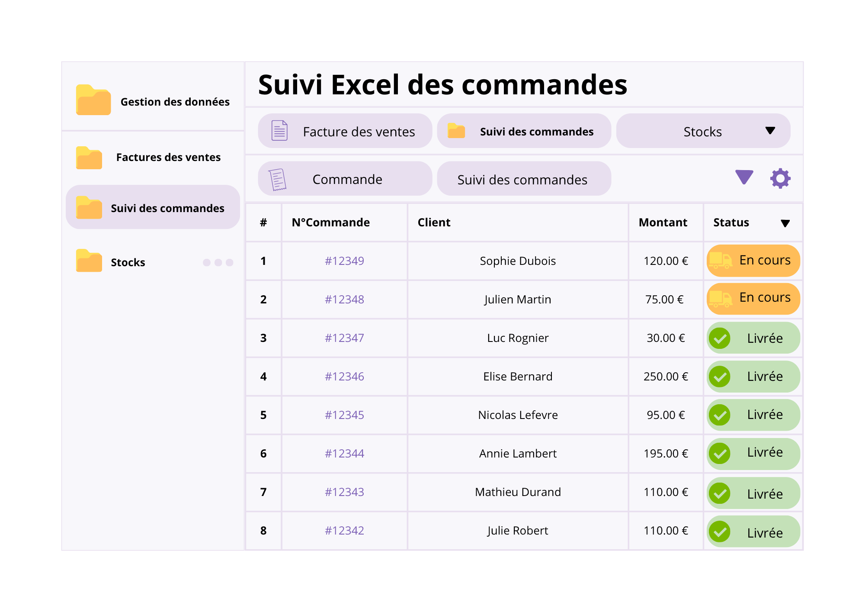Click the invoice document icon in Facture des ventes

click(279, 131)
